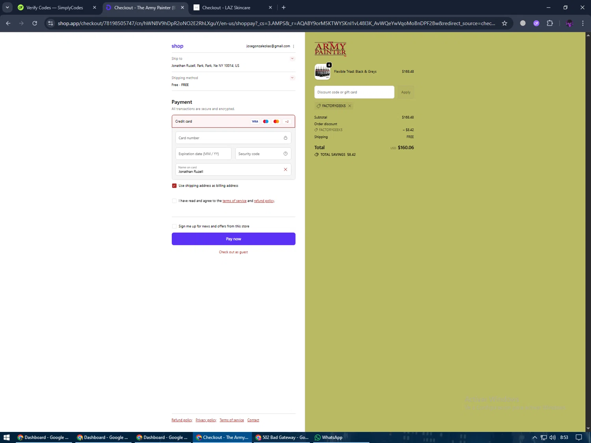The width and height of the screenshot is (591, 443).
Task: Click Check out as guest link
Action: point(233,252)
